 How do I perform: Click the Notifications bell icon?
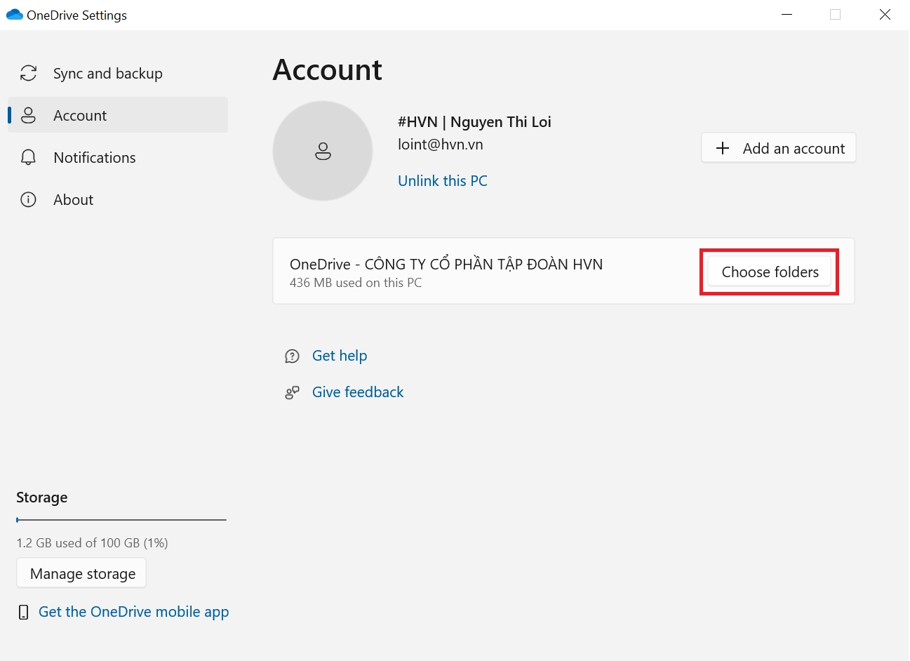(x=28, y=158)
